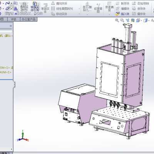Image resolution: width=154 pixels, height=154 pixels.
Task: Open dropdown arrow next to View Orientation
Action: pyautogui.click(x=141, y=20)
